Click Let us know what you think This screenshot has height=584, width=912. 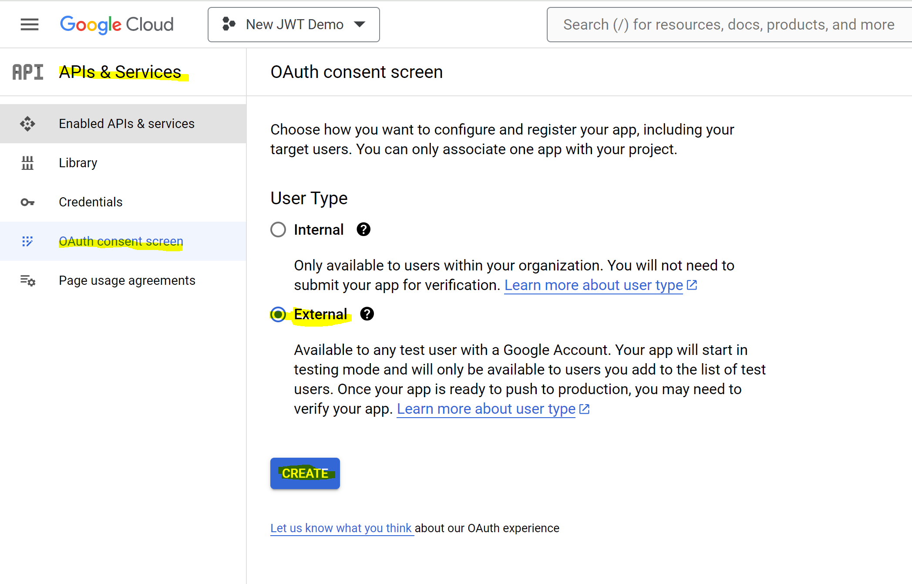(x=341, y=528)
